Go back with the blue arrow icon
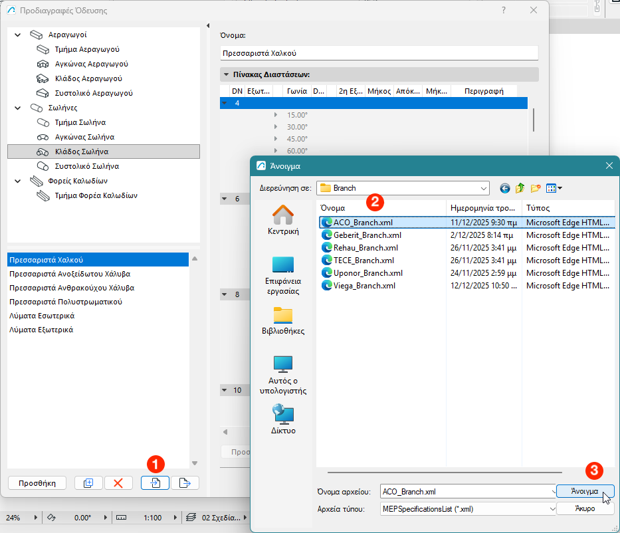Screen dimensions: 620x533 pyautogui.click(x=504, y=188)
